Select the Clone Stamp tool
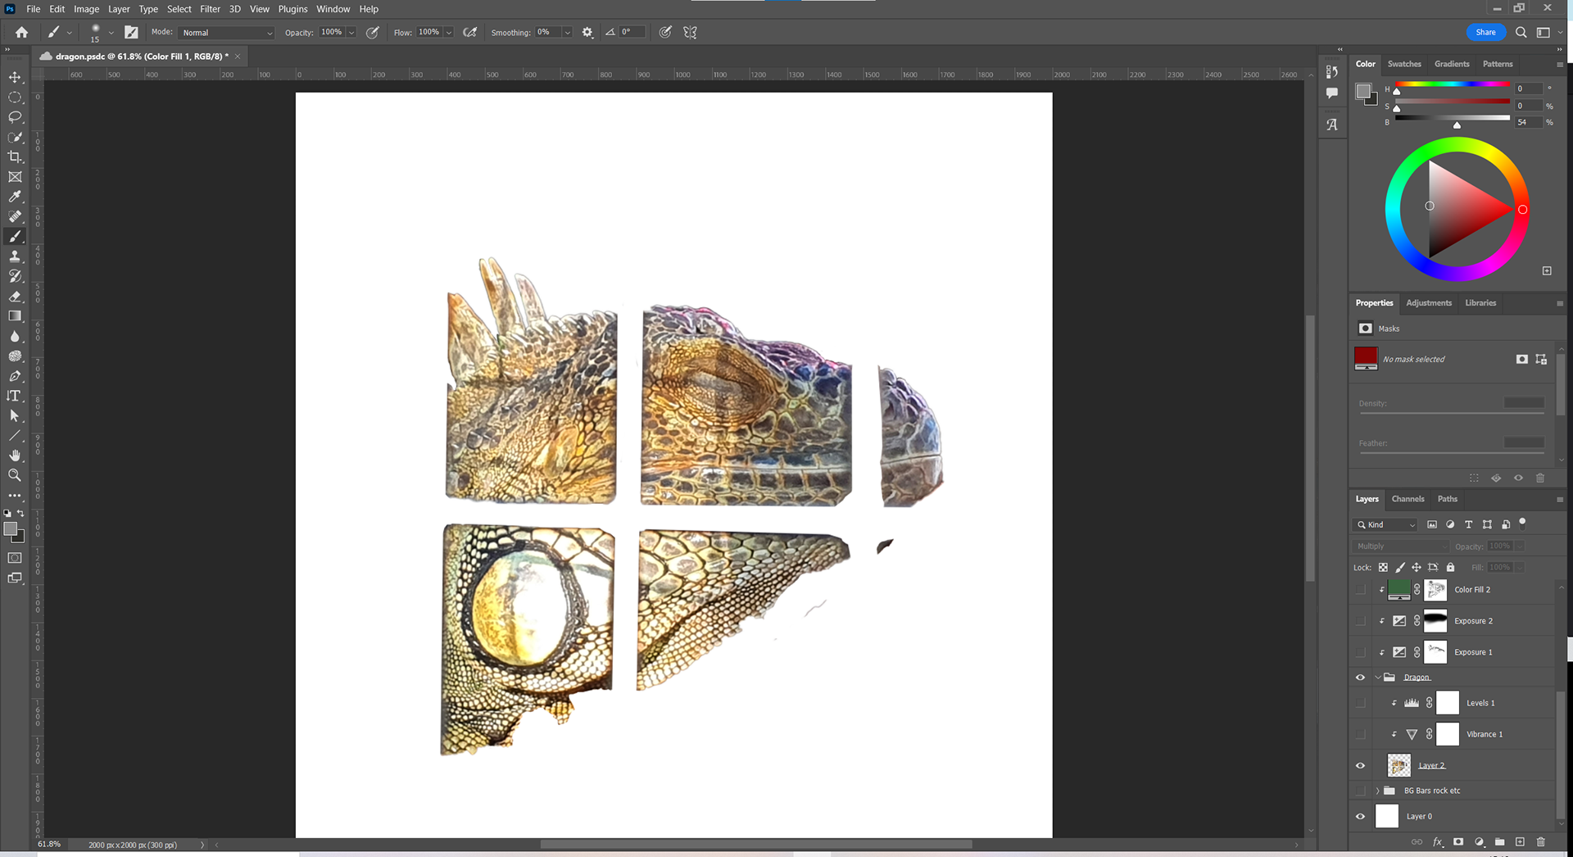 [x=15, y=256]
